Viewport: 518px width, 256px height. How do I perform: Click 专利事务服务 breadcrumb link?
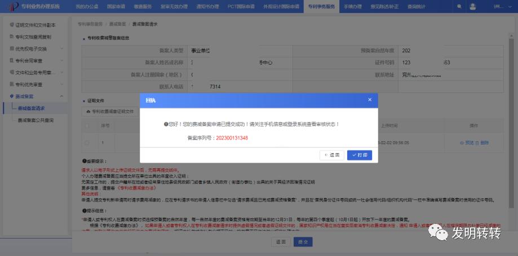click(x=90, y=24)
